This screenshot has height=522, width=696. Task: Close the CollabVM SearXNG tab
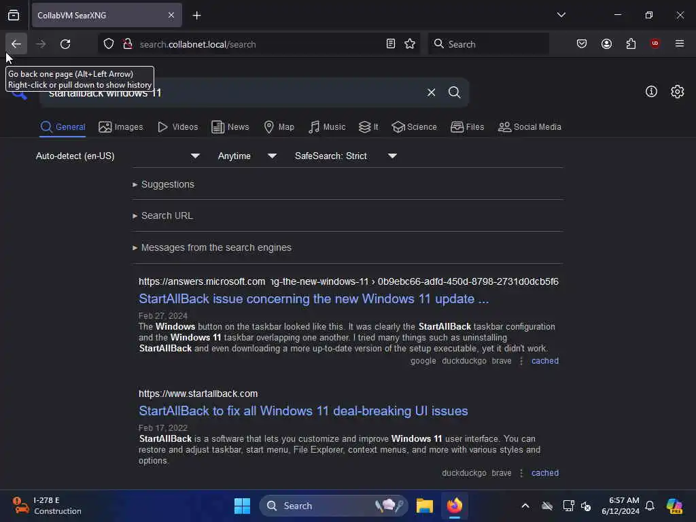(171, 16)
